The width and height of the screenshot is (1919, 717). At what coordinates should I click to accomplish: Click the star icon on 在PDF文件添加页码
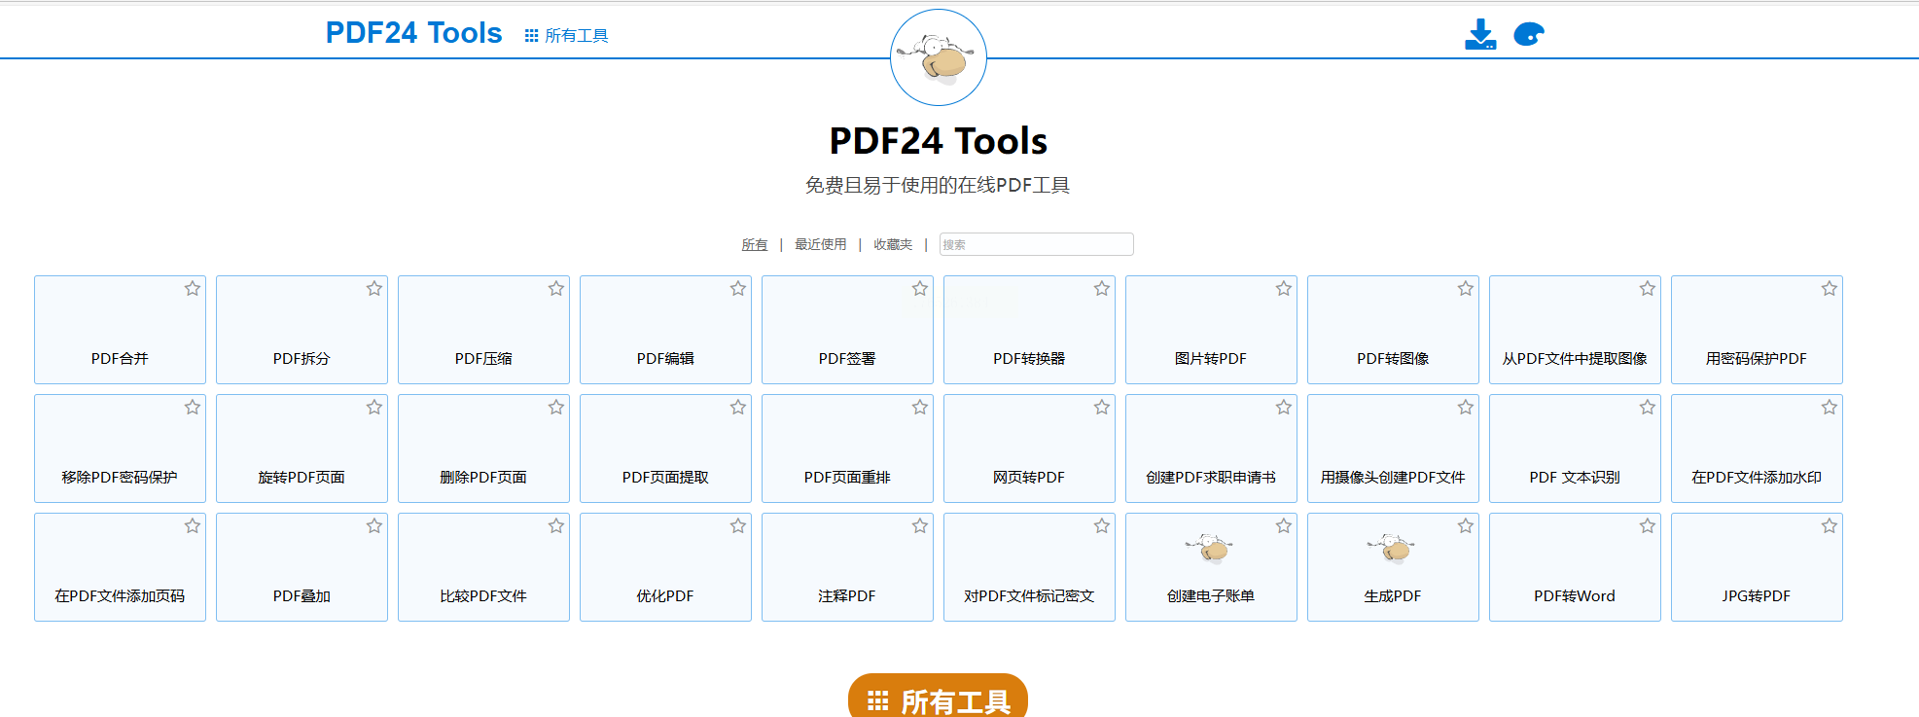tap(193, 526)
